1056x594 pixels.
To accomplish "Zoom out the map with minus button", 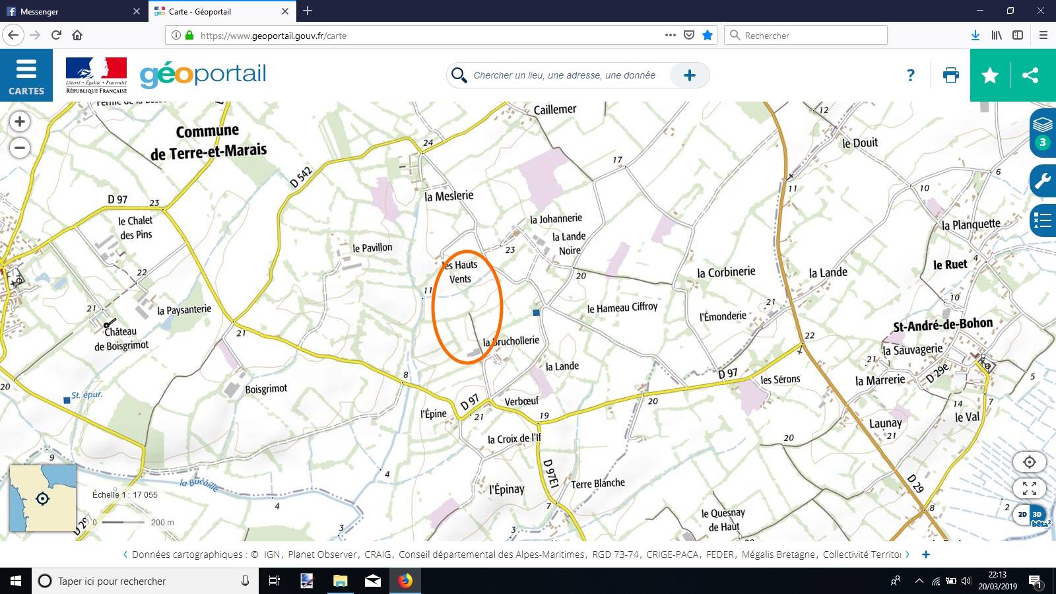I will coord(20,148).
